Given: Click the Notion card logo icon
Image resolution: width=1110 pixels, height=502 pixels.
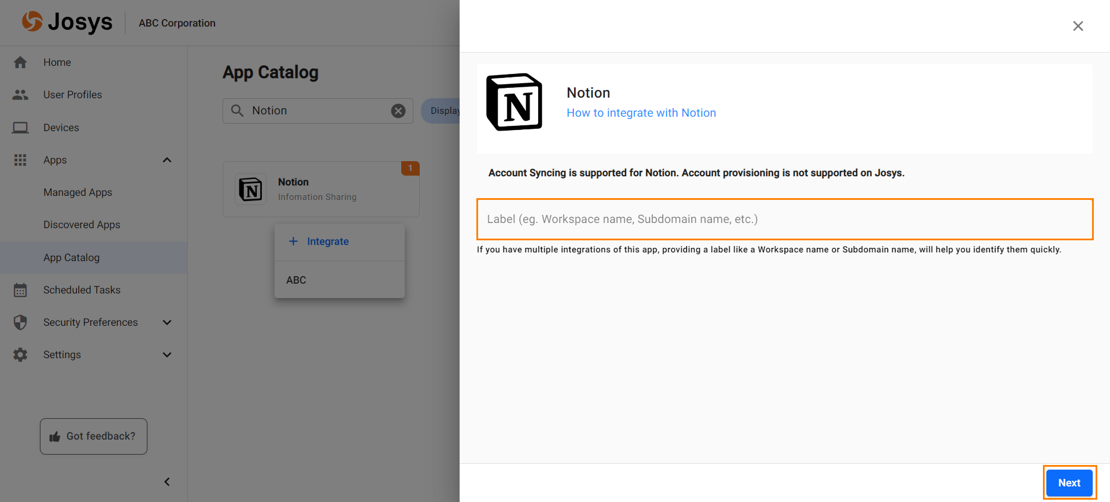Looking at the screenshot, I should click(x=251, y=189).
